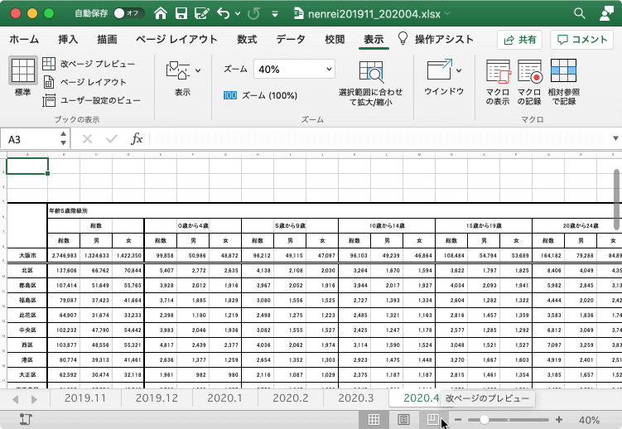Click the search magnifier icon
Image resolution: width=622 pixels, height=429 pixels.
click(x=580, y=13)
